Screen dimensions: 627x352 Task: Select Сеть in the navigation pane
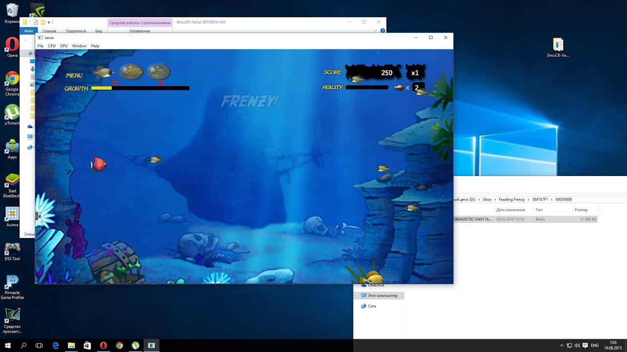pyautogui.click(x=368, y=306)
